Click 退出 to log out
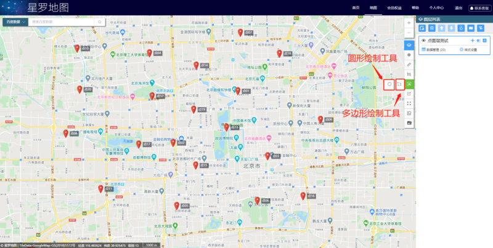This screenshot has height=248, width=493. (x=458, y=8)
